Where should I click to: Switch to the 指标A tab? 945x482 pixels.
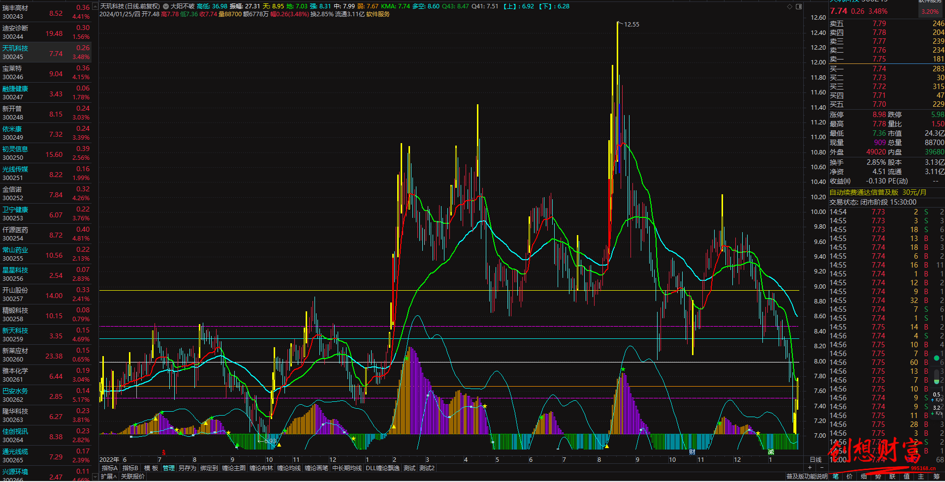(x=109, y=468)
